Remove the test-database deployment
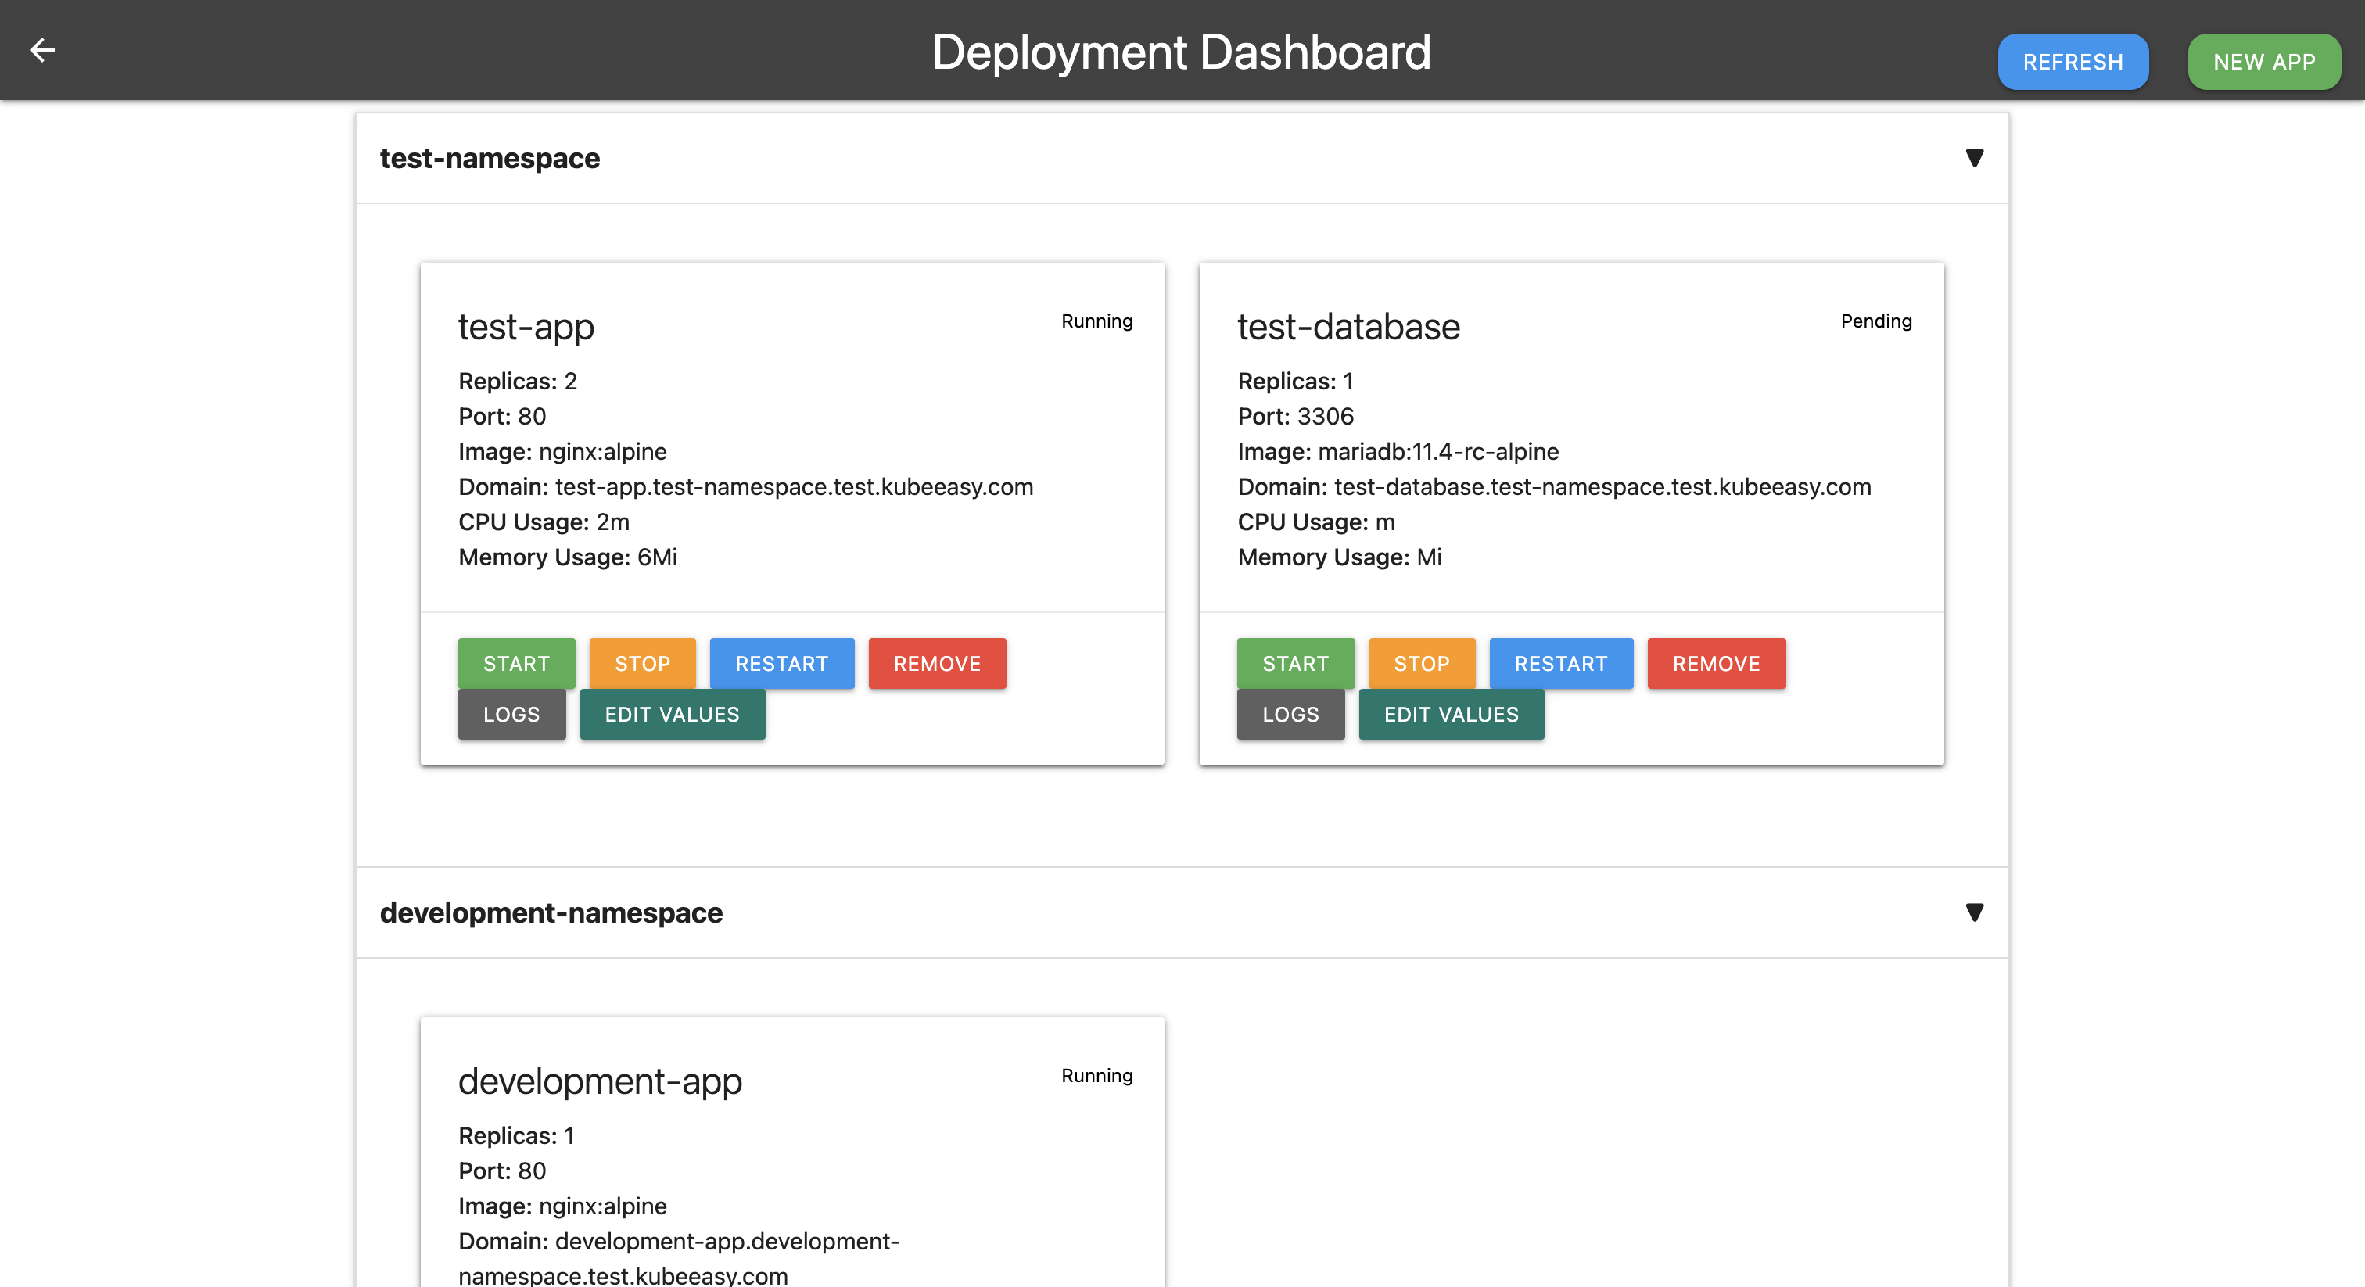This screenshot has height=1287, width=2365. pyautogui.click(x=1716, y=663)
